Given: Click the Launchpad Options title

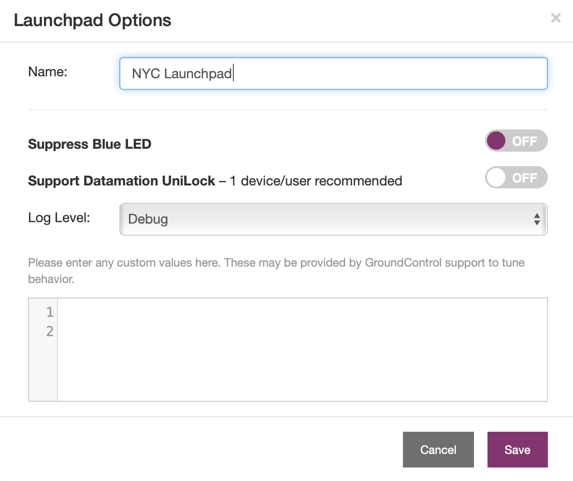Looking at the screenshot, I should 92,20.
